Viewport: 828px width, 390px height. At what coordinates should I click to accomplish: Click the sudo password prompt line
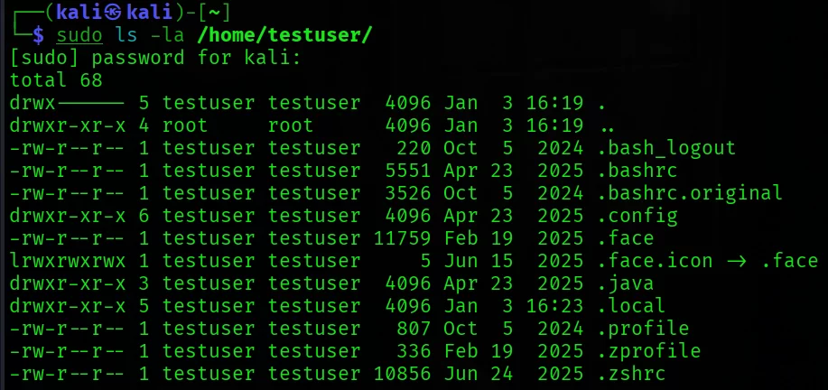pos(154,58)
